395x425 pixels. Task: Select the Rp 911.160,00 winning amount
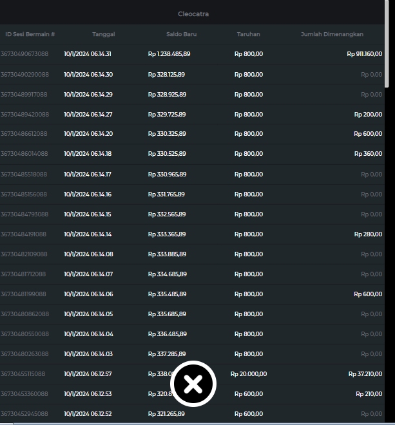pyautogui.click(x=364, y=54)
